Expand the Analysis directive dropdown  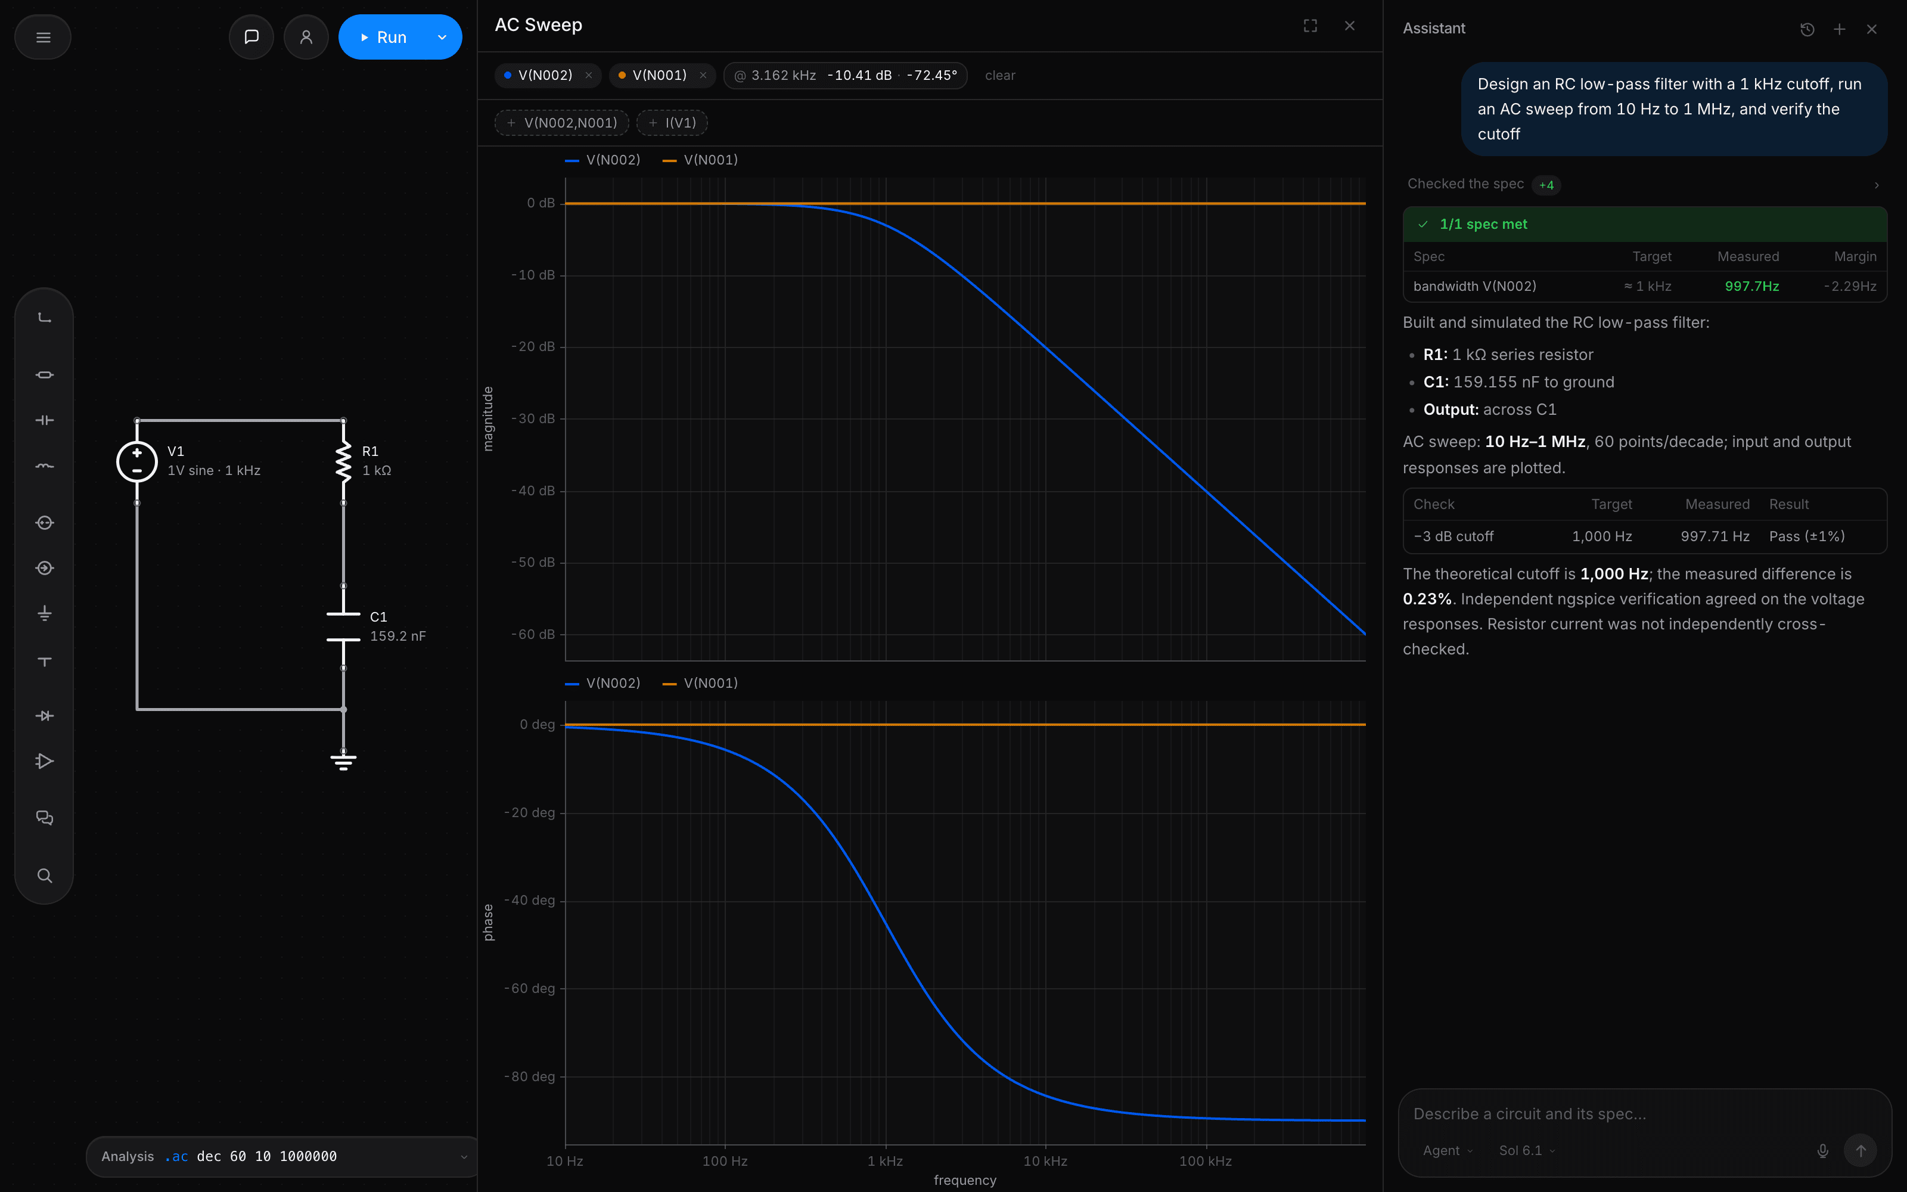coord(464,1157)
